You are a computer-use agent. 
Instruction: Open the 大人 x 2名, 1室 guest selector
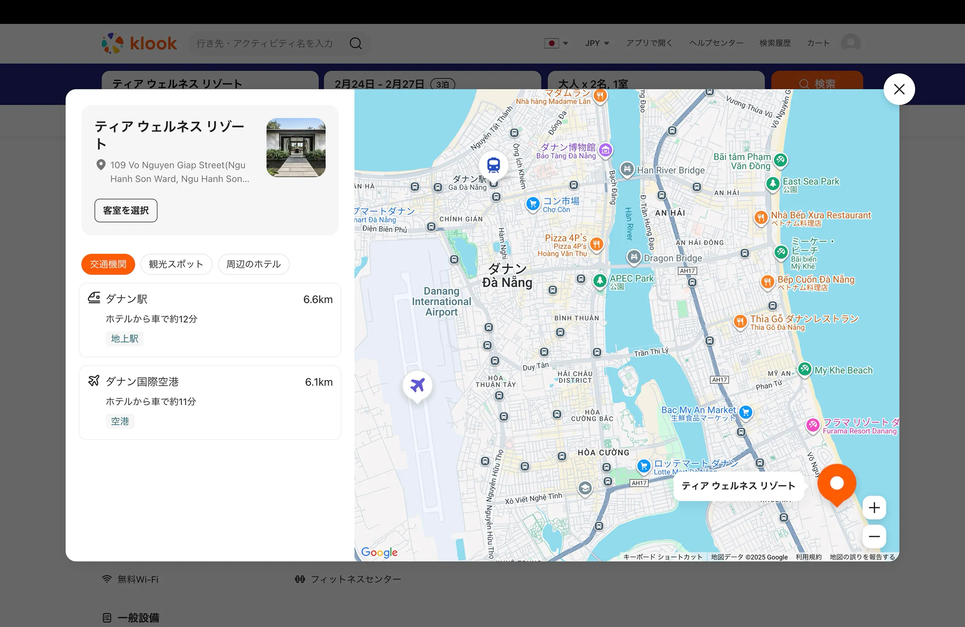tap(656, 81)
